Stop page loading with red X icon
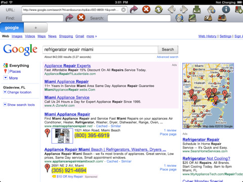Viewport: 243px width, 182px height. (x=146, y=9)
